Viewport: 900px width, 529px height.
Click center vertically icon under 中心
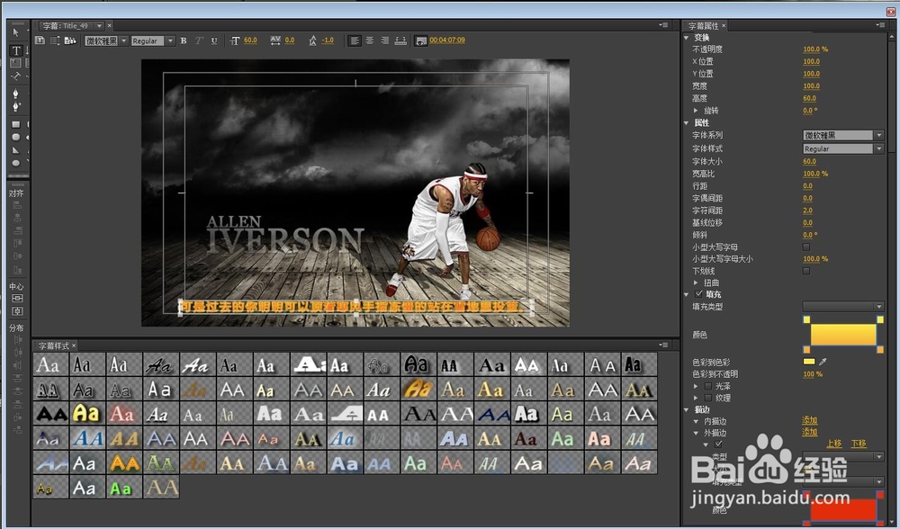point(17,299)
